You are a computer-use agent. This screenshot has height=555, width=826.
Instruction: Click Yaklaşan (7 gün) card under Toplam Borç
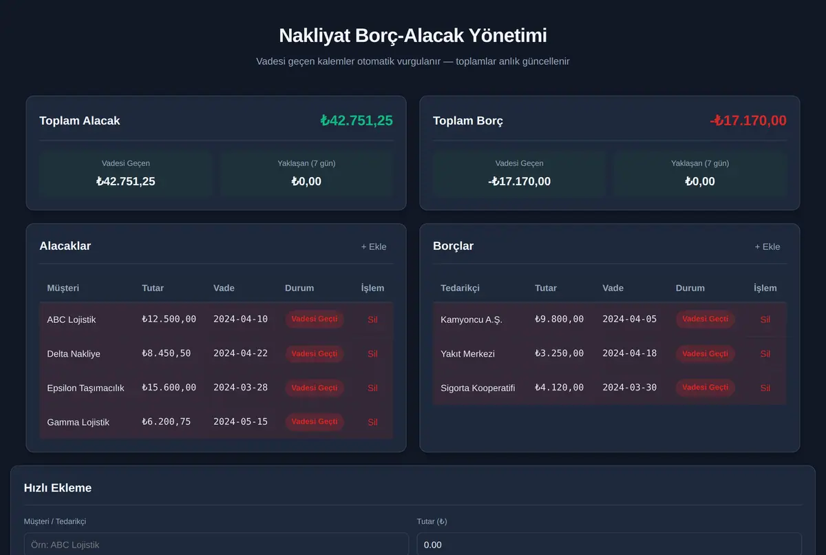click(x=700, y=174)
